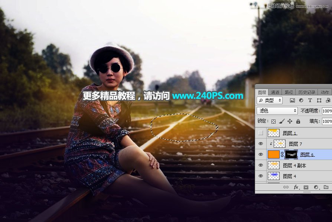Screen dimensions: 332x222
Task: Open the 滤色 blend mode dropdown
Action: click(277, 111)
